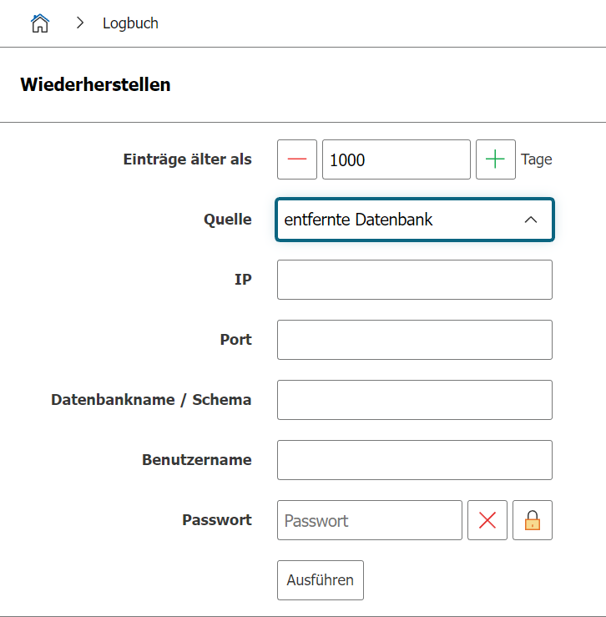Increase days with green plus button

pos(496,159)
